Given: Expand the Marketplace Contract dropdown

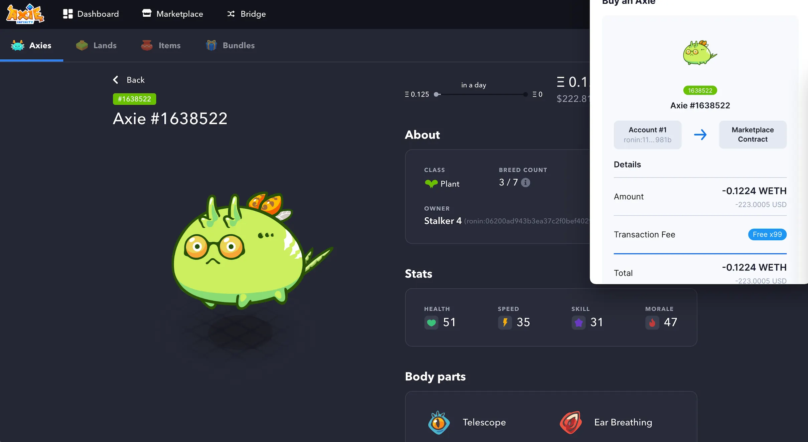Looking at the screenshot, I should point(753,135).
